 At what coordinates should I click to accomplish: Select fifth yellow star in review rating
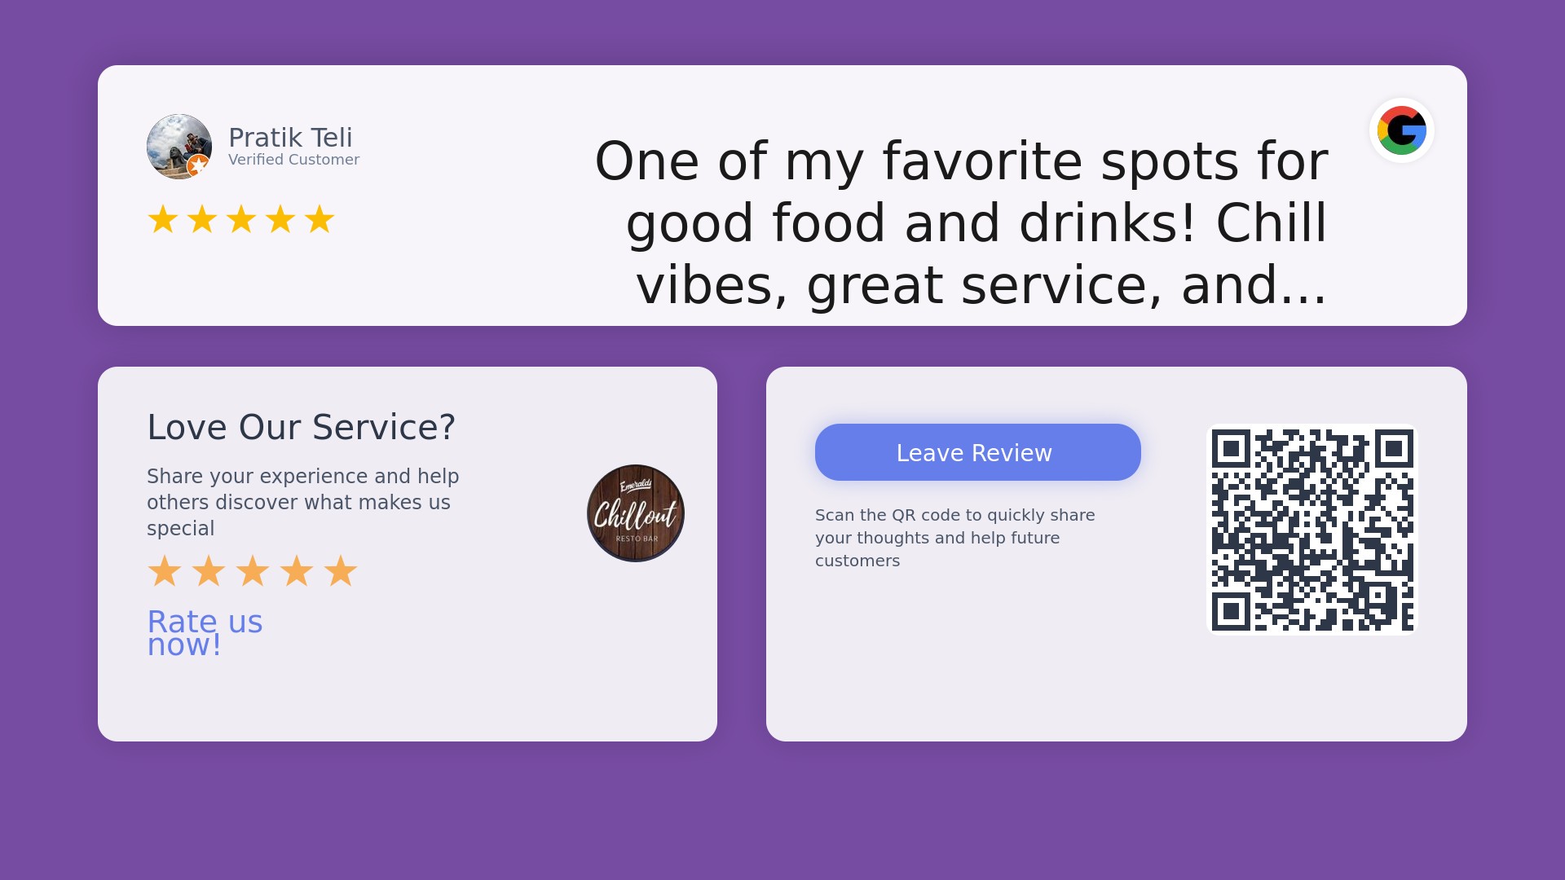tap(320, 219)
